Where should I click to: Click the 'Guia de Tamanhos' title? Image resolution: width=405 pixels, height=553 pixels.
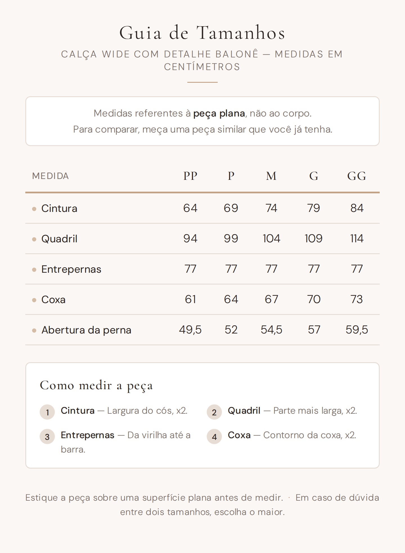click(x=202, y=33)
